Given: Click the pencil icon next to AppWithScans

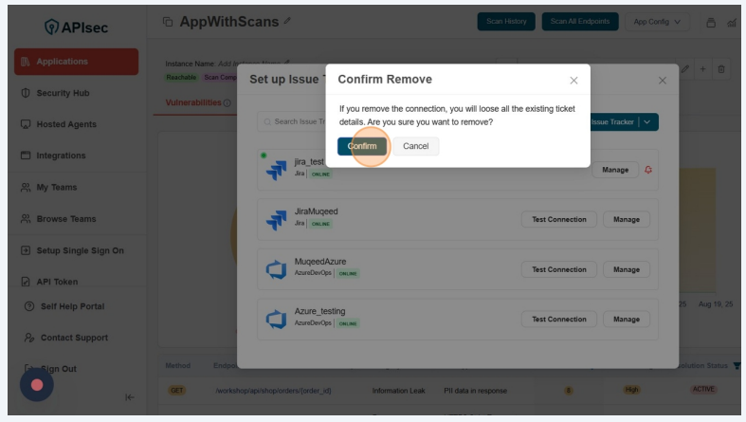Looking at the screenshot, I should coord(288,21).
